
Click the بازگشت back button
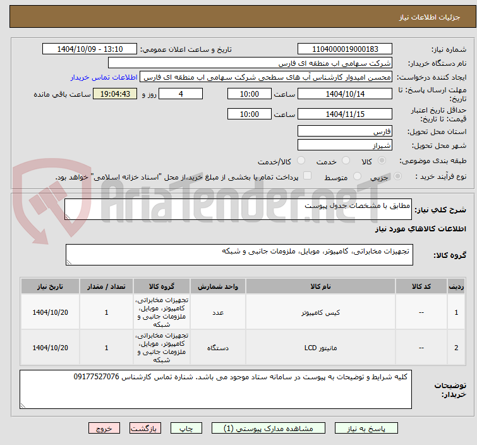(x=145, y=429)
